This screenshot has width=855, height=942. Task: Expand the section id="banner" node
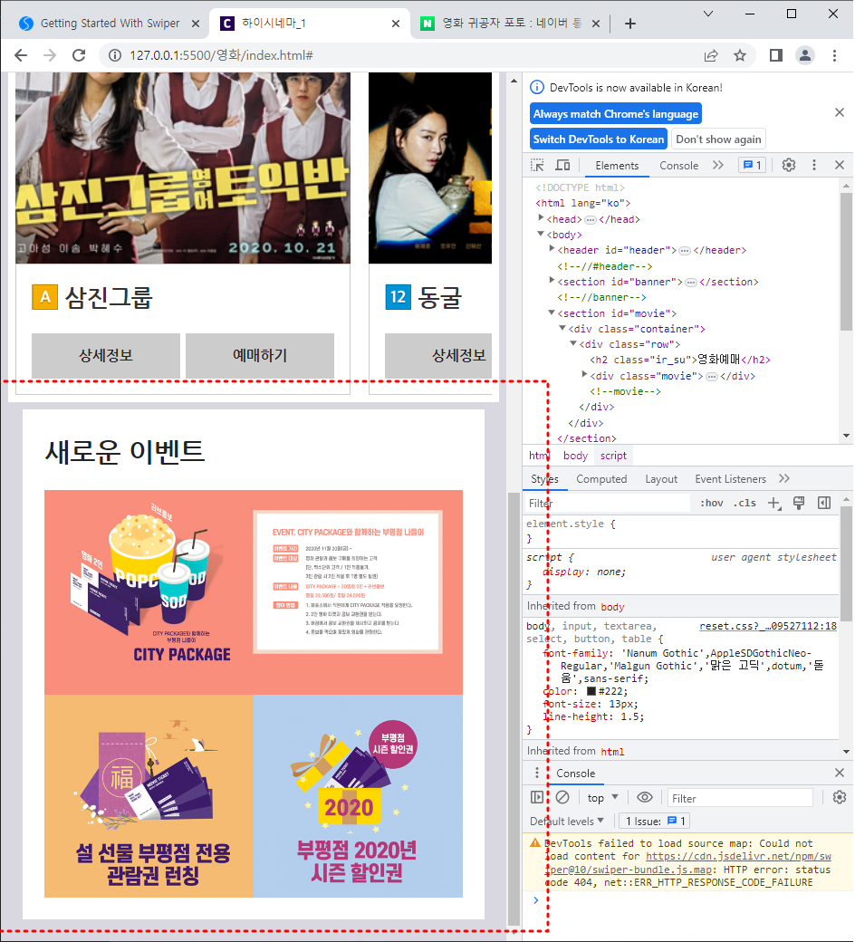point(552,281)
